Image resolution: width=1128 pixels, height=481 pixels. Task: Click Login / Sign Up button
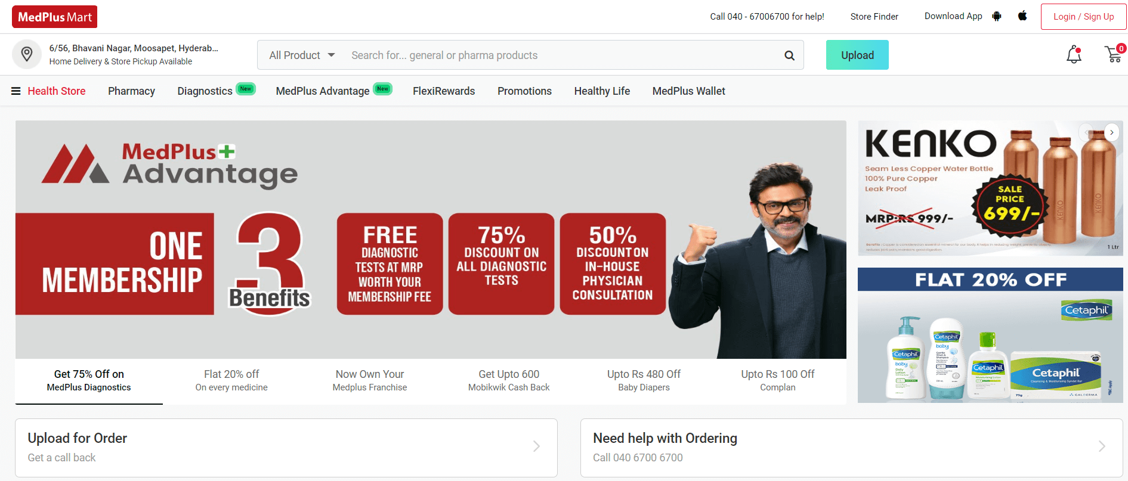point(1083,17)
